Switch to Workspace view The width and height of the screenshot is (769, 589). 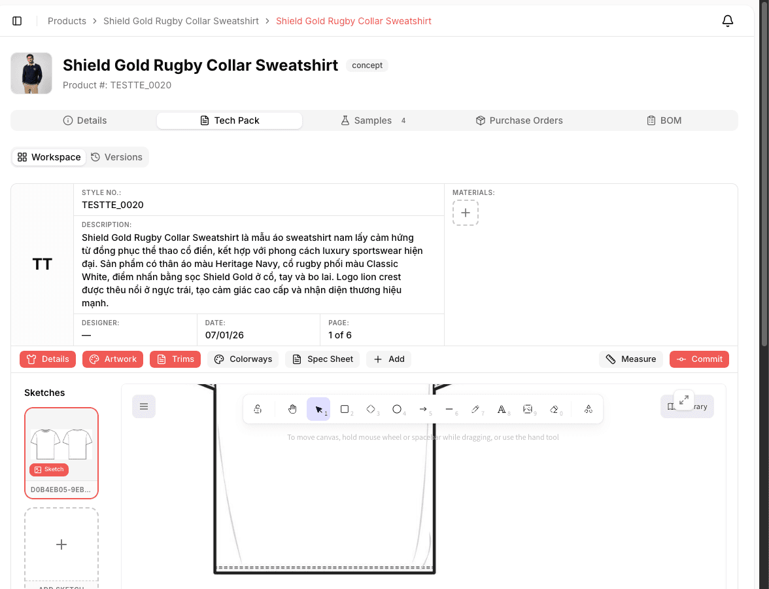[x=49, y=157]
